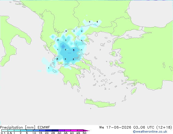Image resolution: width=173 pixels, height=134 pixels.
Task: Click the 'ECMWF' model label
Action: coord(44,127)
